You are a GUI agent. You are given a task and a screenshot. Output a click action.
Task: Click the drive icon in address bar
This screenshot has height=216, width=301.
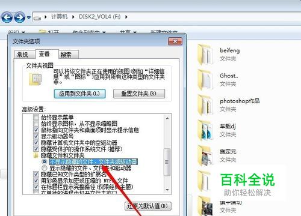tap(37, 18)
